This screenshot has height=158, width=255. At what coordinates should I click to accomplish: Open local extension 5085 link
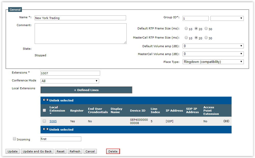(x=53, y=121)
